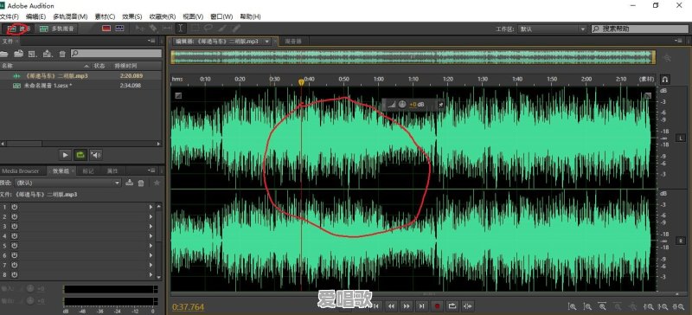Image resolution: width=692 pixels, height=315 pixels.
Task: Open the 效果组 effects rack tab
Action: [x=61, y=171]
